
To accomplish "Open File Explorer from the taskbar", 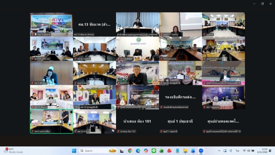I will (x=185, y=151).
